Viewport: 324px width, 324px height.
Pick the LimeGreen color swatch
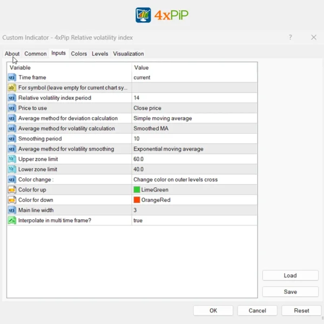[x=137, y=190]
